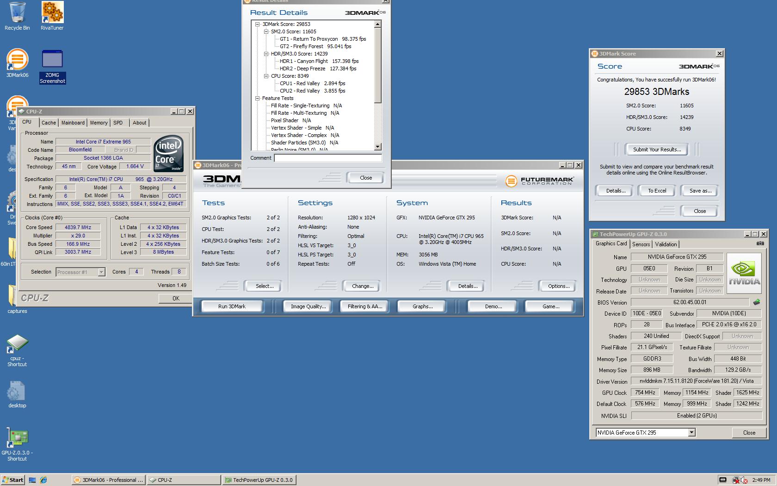Launch RivaTuner from the desktop
777x486 pixels.
point(52,16)
